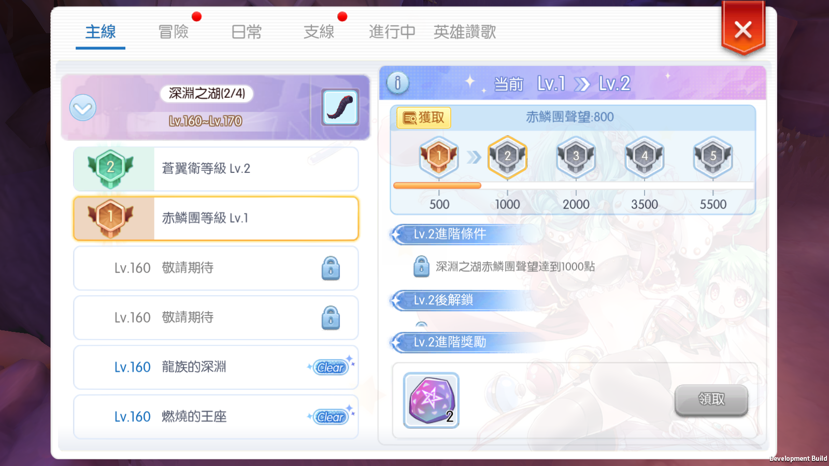Open the 英雄讚歌 tab

click(x=465, y=32)
